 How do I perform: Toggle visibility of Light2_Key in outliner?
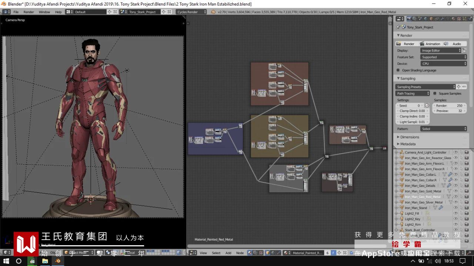tap(456, 219)
